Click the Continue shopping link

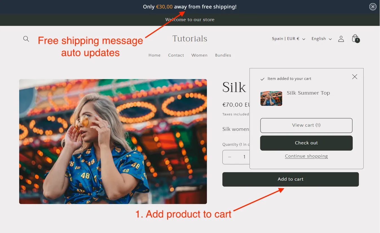(306, 156)
